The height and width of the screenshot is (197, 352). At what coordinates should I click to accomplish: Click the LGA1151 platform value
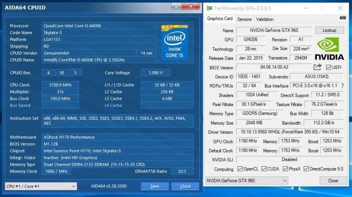coord(52,40)
